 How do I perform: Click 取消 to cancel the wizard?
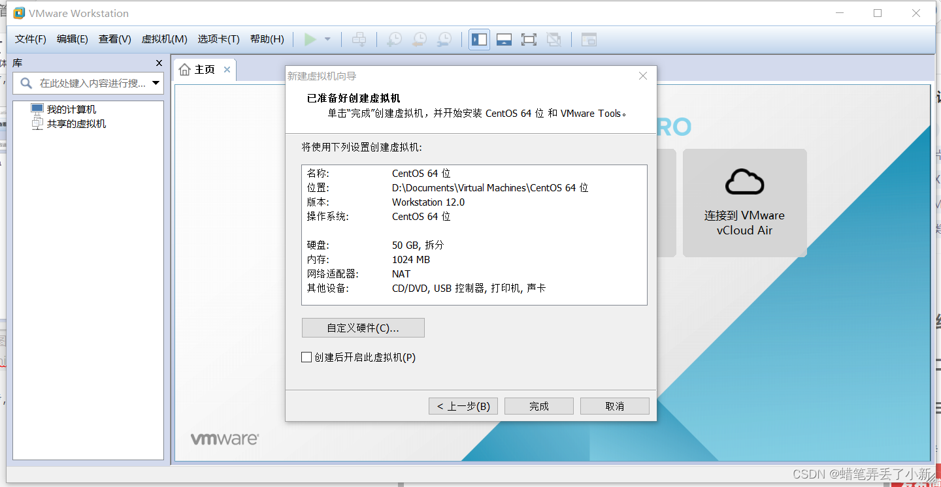[615, 406]
